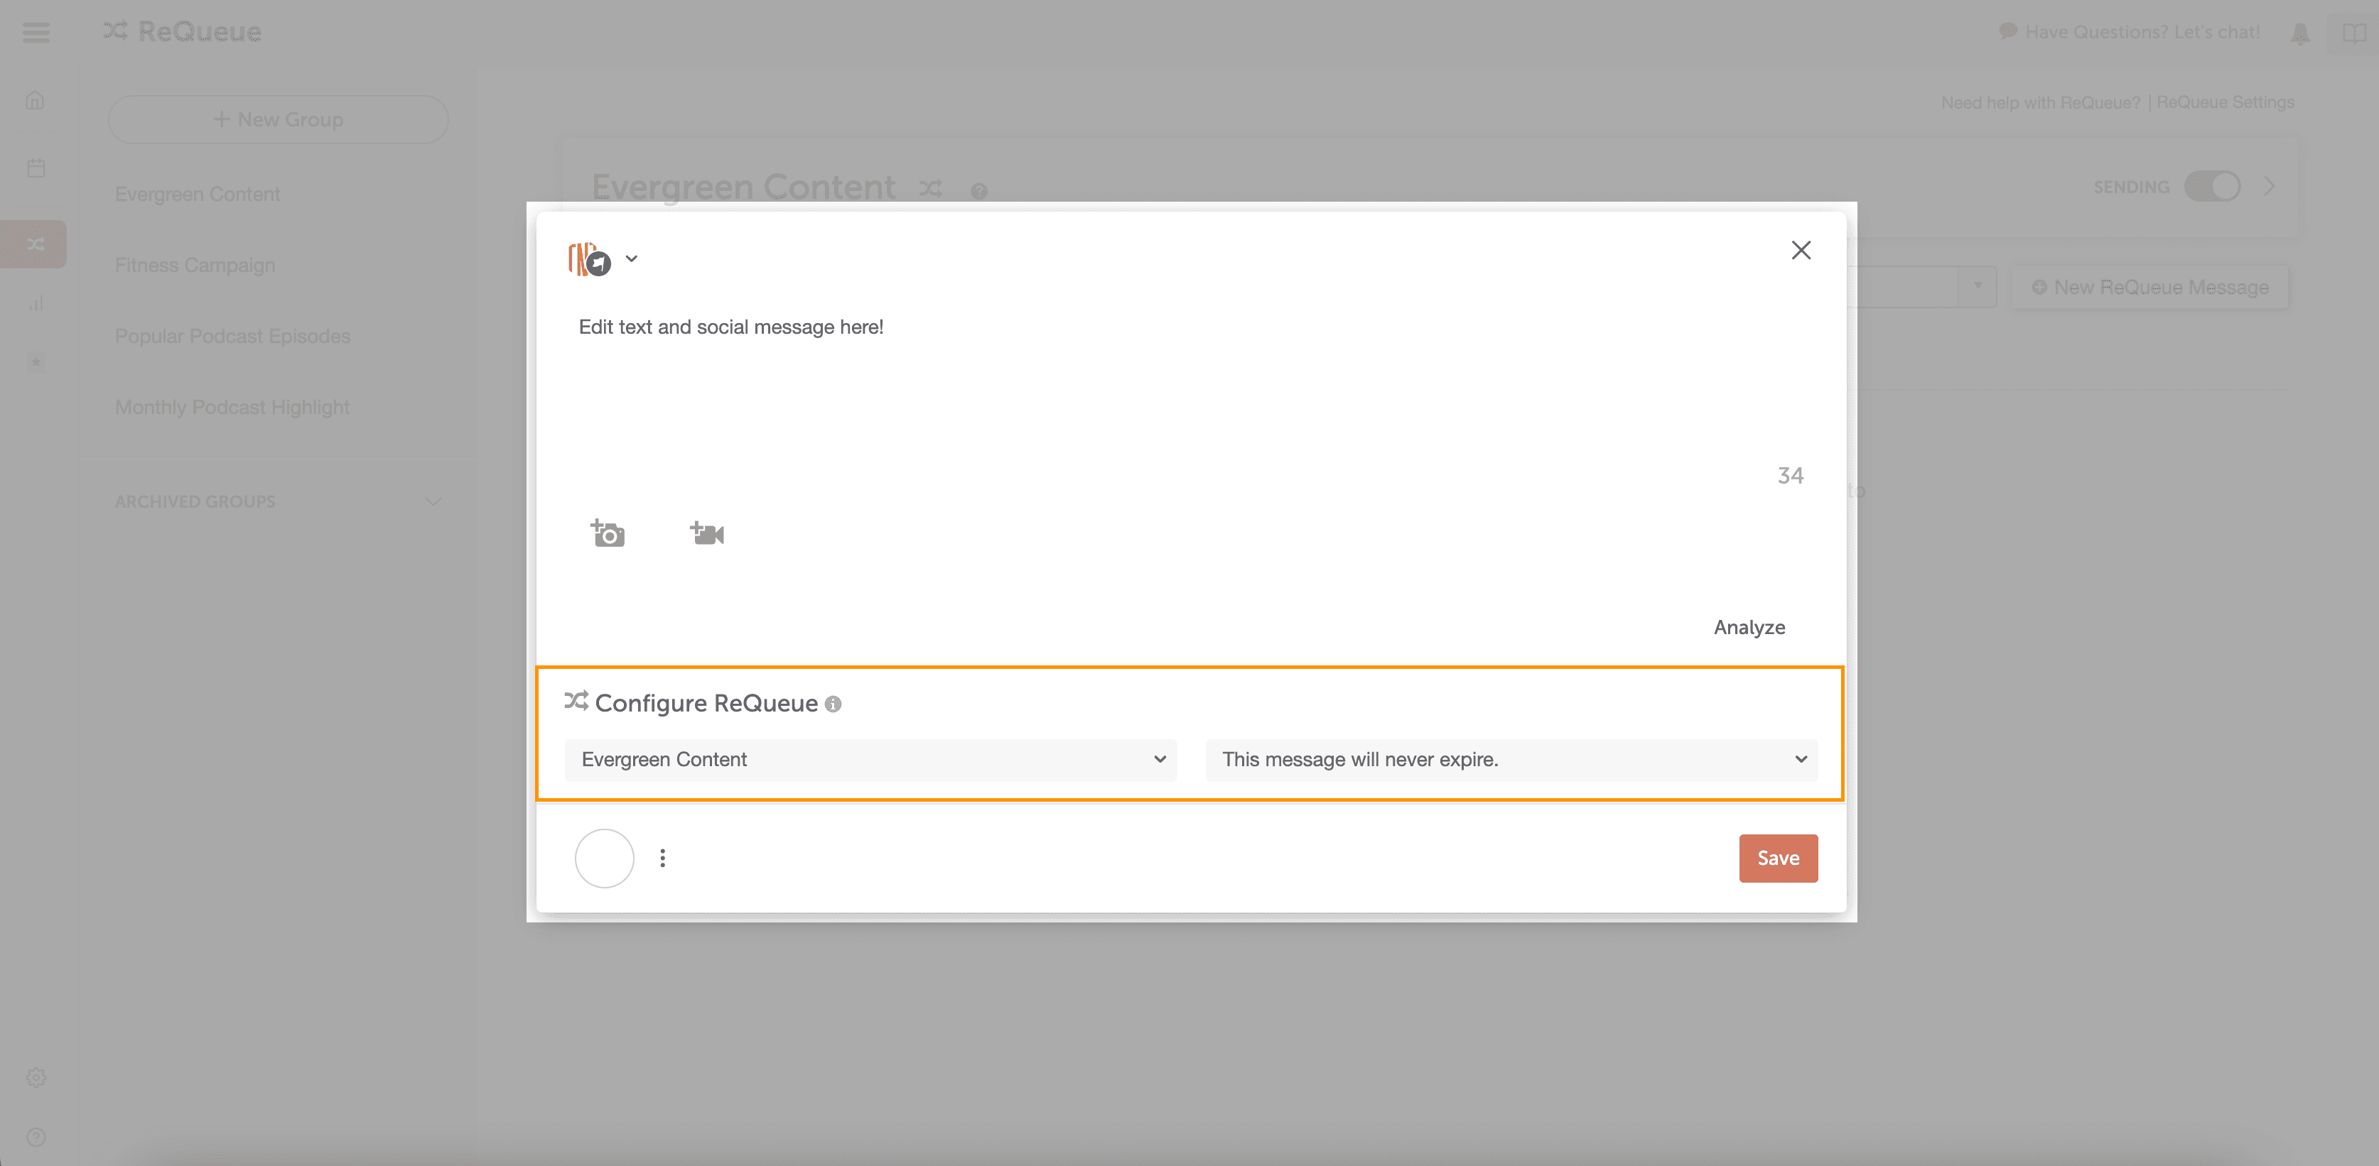Image resolution: width=2379 pixels, height=1166 pixels.
Task: Click the Analyze link
Action: [1749, 628]
